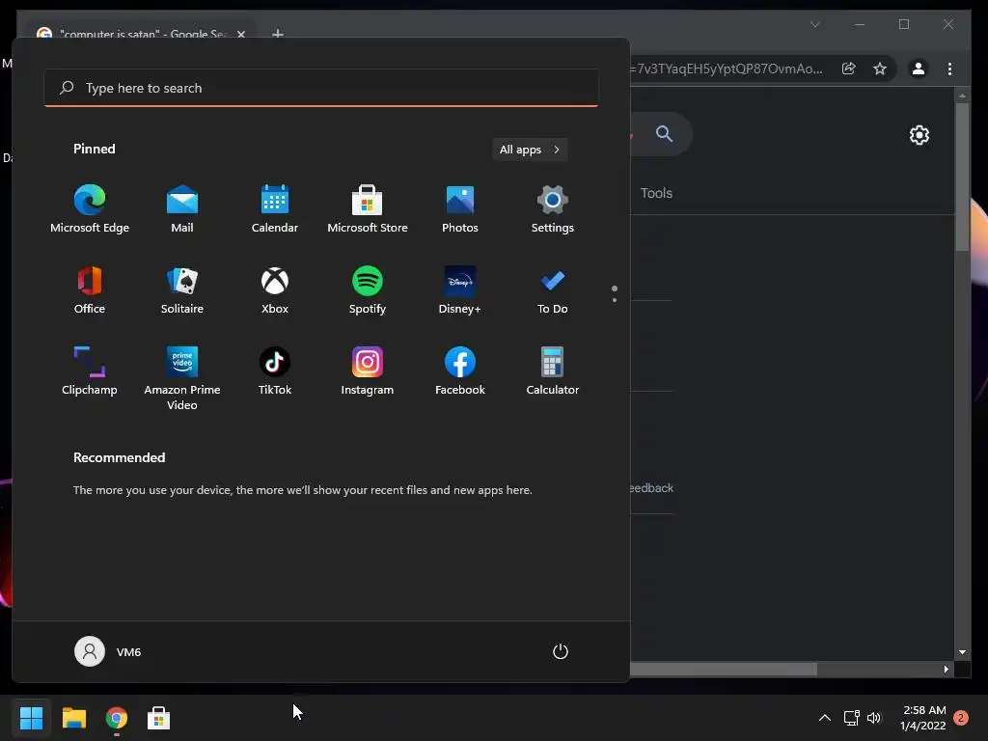Click the scroll-down arrow in Chrome
This screenshot has height=741, width=988.
pos(962,652)
